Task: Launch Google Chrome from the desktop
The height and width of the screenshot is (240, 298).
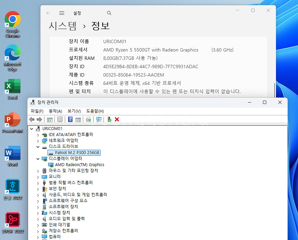Action: tap(12, 17)
